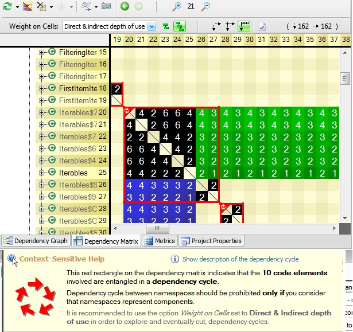Open the Weight on Cells dropdown
353x332 pixels.
[152, 26]
